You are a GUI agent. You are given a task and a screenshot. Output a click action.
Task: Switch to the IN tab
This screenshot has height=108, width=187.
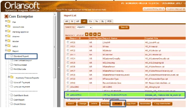(72, 21)
